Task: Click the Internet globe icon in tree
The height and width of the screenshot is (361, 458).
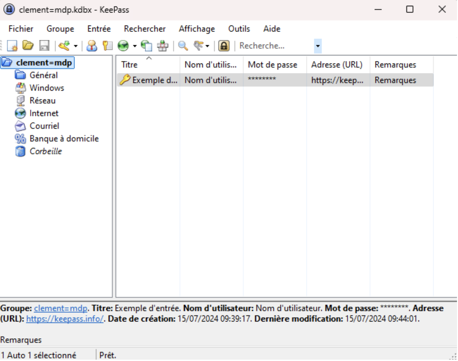Action: (20, 113)
